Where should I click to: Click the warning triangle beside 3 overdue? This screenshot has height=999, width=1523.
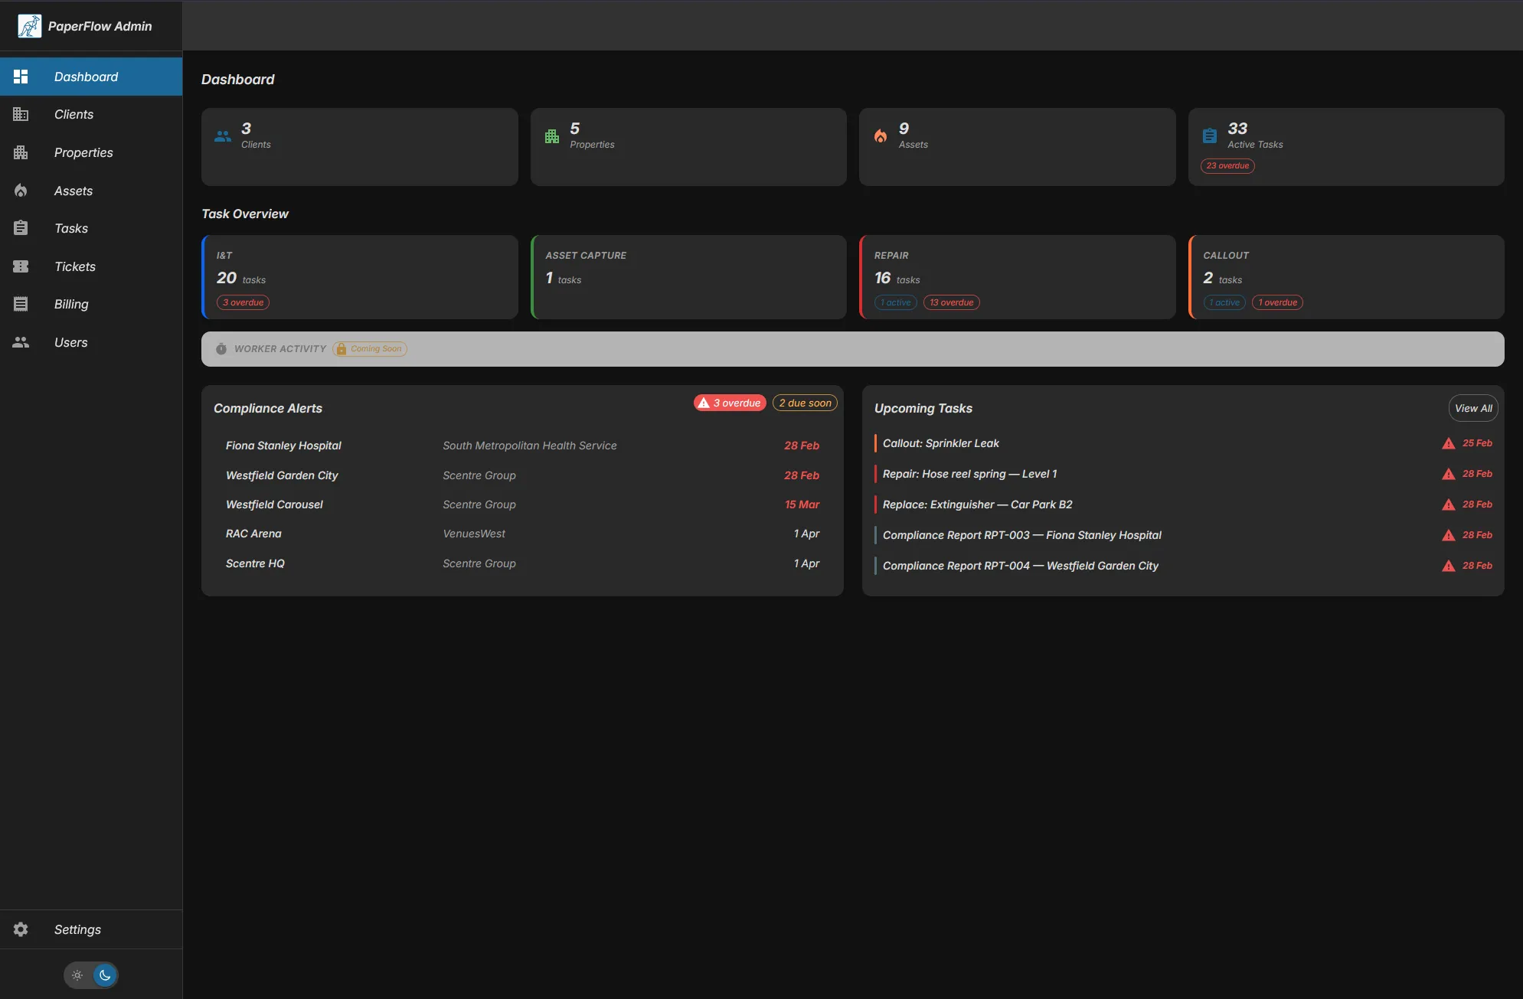(705, 402)
